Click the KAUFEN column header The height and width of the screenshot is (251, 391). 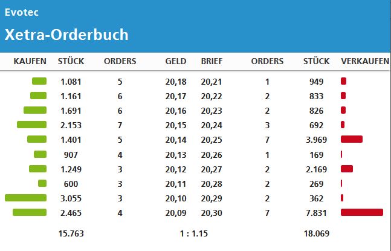point(30,61)
